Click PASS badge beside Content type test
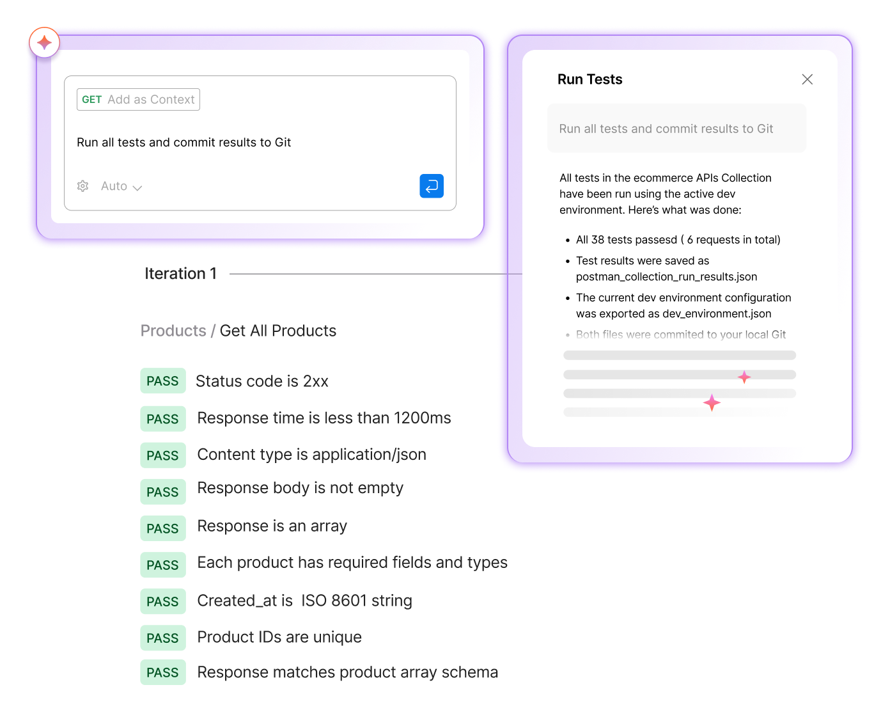The image size is (890, 701). [162, 455]
